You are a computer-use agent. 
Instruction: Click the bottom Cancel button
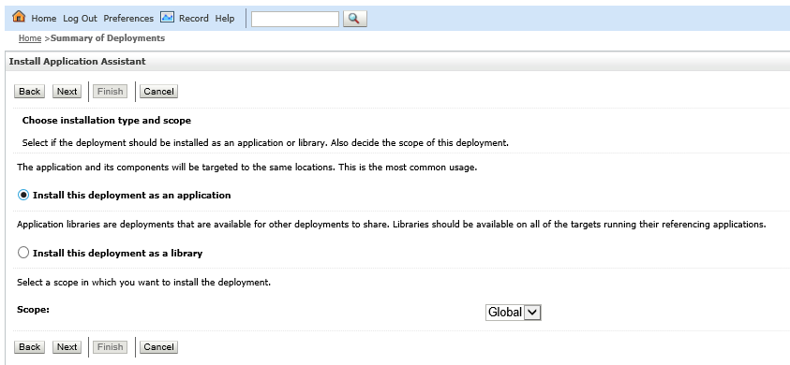pyautogui.click(x=158, y=347)
